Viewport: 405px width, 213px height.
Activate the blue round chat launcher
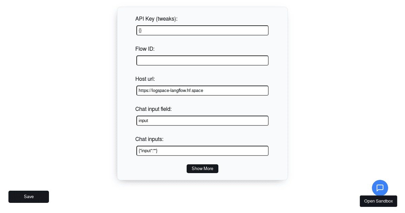pos(380,188)
